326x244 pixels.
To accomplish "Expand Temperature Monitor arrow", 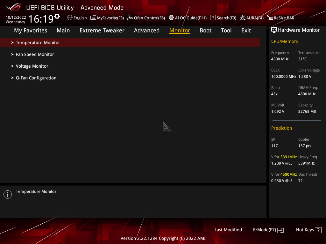I will pyautogui.click(x=12, y=43).
